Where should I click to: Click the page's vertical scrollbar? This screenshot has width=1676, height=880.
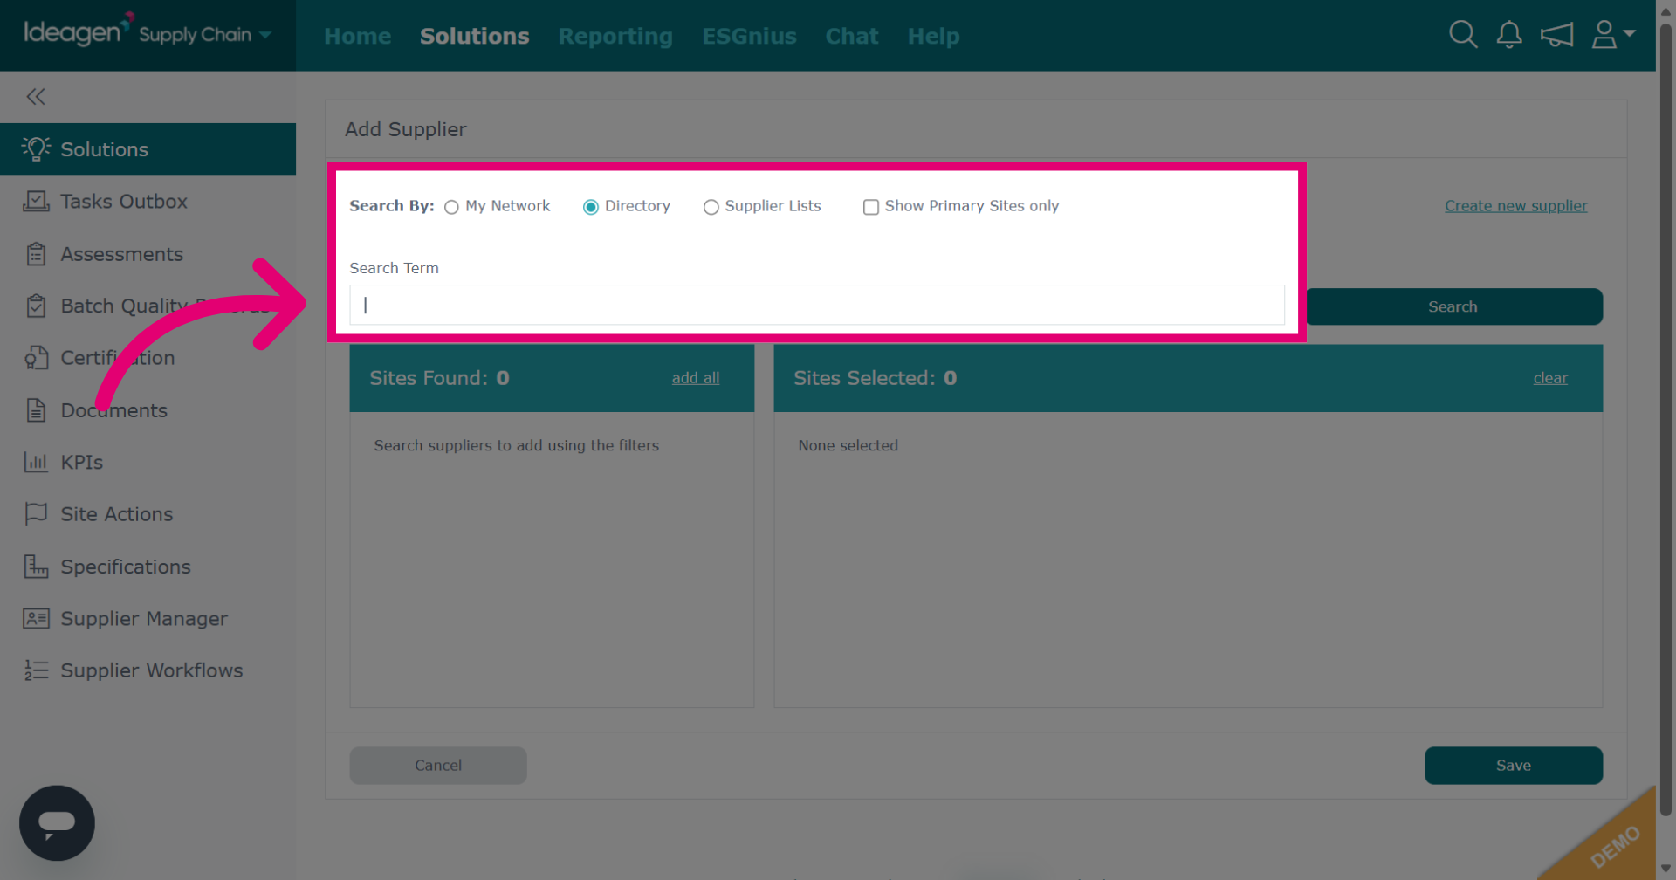[x=1666, y=419]
